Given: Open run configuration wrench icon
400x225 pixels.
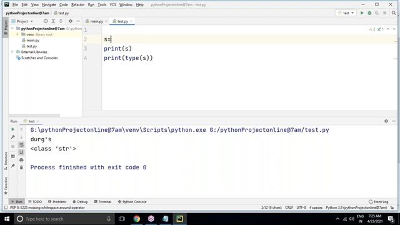Looking at the screenshot, I should [x=12, y=137].
